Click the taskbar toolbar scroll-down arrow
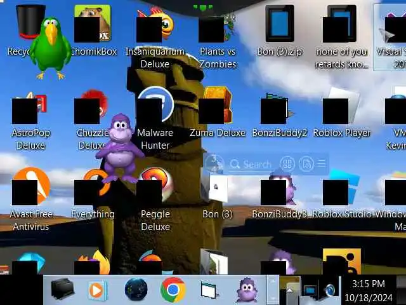406x305 pixels. (272, 297)
